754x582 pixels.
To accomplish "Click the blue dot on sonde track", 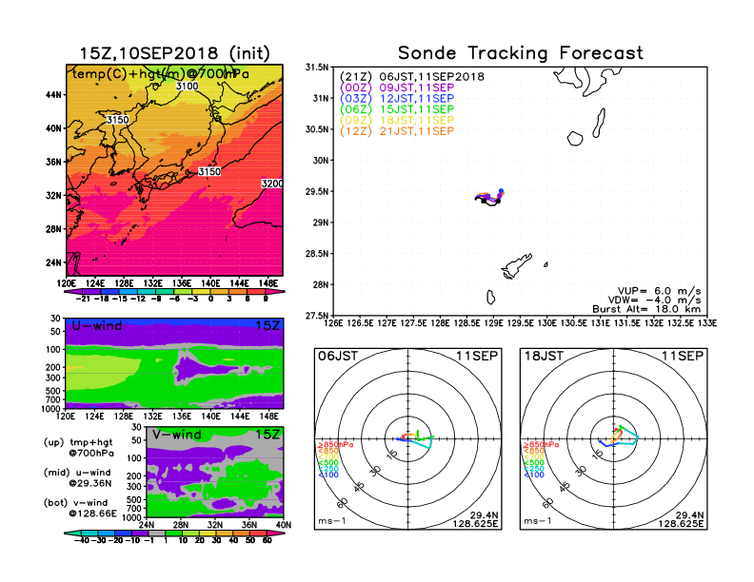I will 501,191.
